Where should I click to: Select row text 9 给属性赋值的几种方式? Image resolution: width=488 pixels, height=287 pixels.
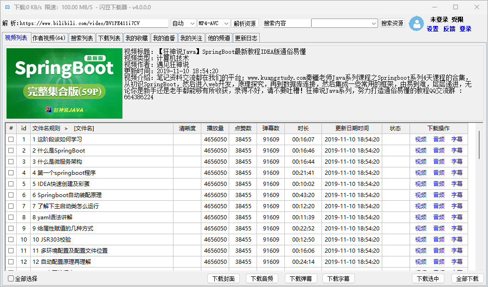[x=63, y=229]
